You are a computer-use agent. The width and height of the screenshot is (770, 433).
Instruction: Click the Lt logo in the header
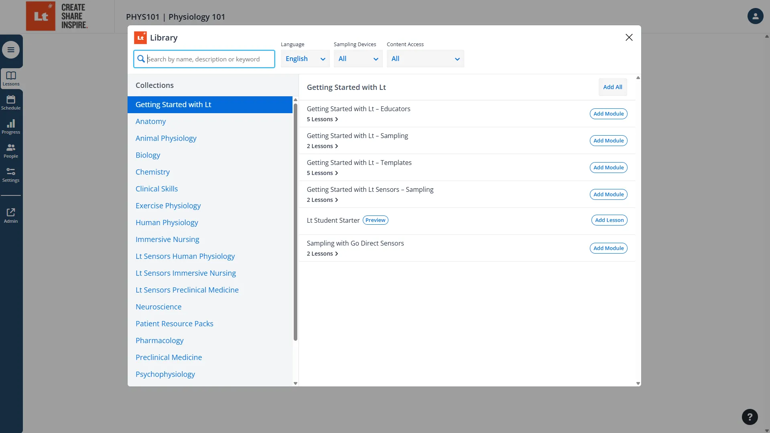(41, 16)
